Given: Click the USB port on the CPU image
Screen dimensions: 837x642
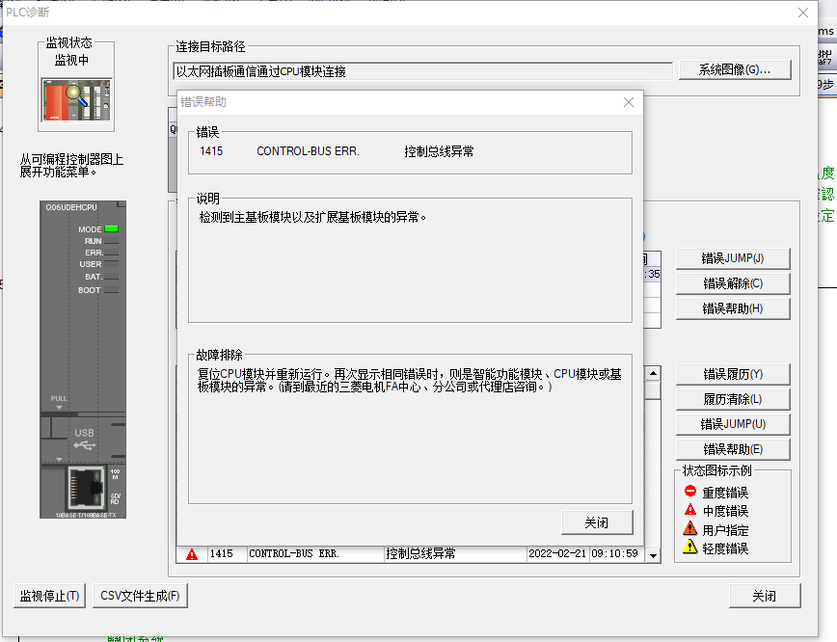Looking at the screenshot, I should (x=84, y=439).
